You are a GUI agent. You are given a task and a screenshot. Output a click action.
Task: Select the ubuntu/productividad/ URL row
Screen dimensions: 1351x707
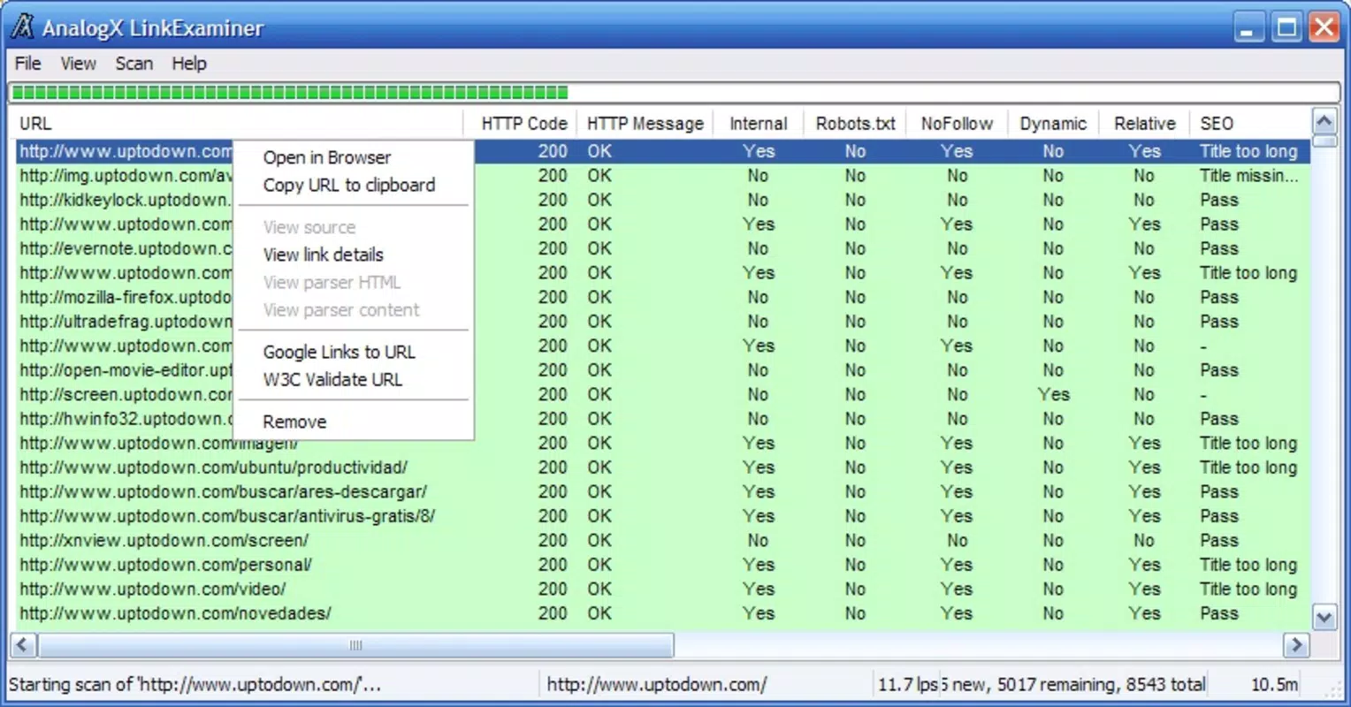[x=663, y=468]
